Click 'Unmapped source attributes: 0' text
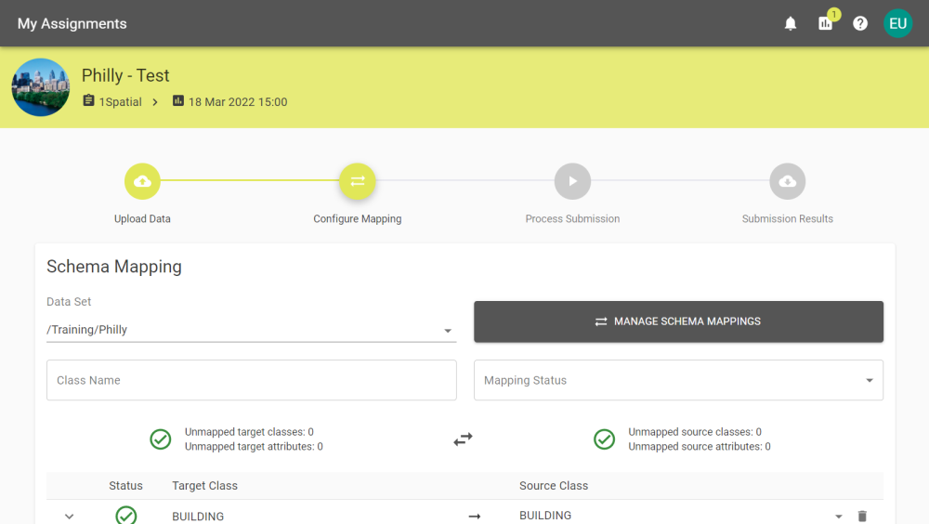 coord(700,446)
